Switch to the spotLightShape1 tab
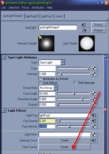 click(13, 16)
